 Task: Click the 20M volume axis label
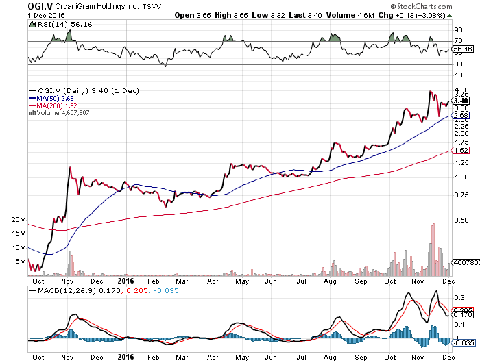(x=19, y=220)
